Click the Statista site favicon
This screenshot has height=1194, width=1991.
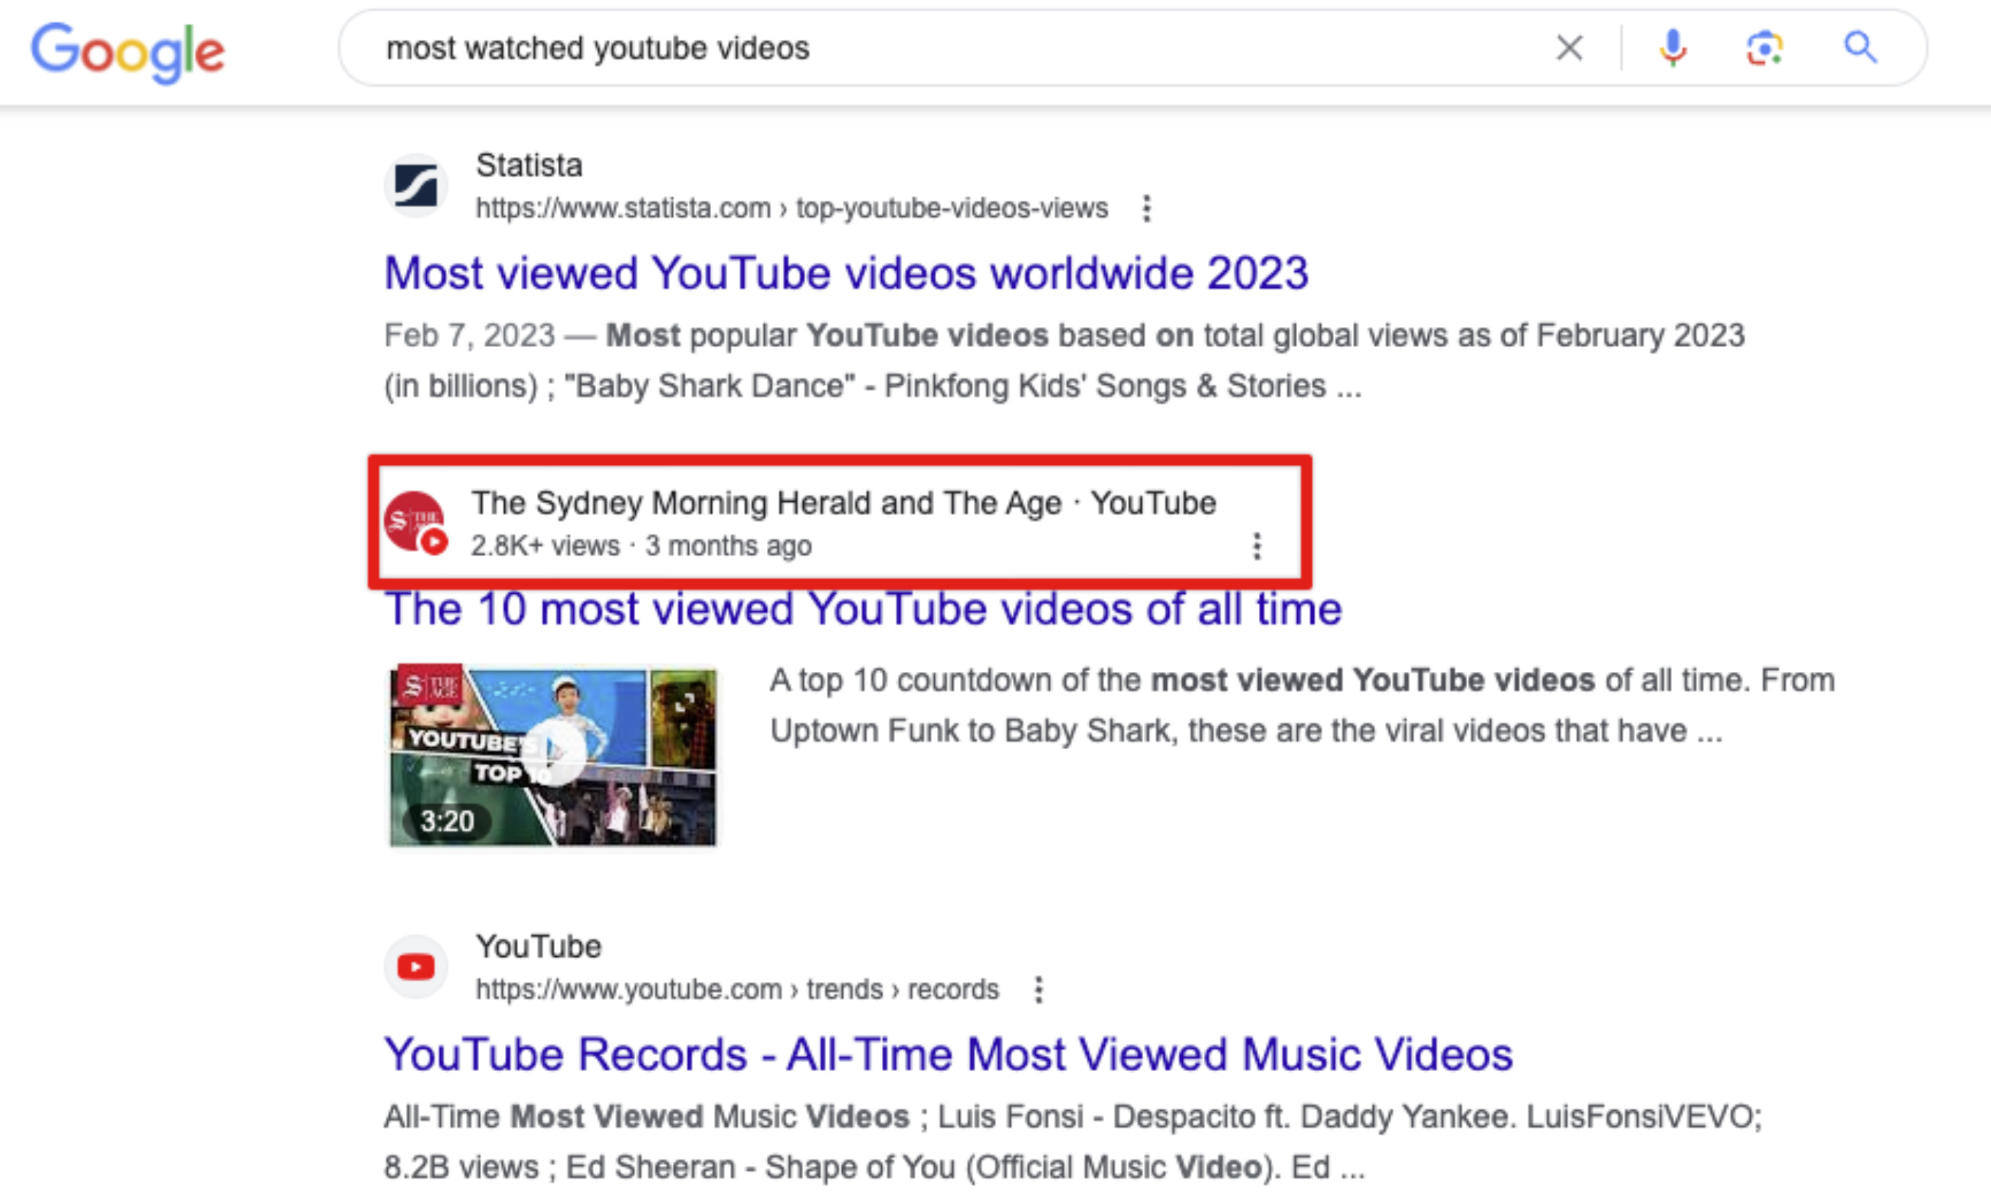[x=415, y=184]
